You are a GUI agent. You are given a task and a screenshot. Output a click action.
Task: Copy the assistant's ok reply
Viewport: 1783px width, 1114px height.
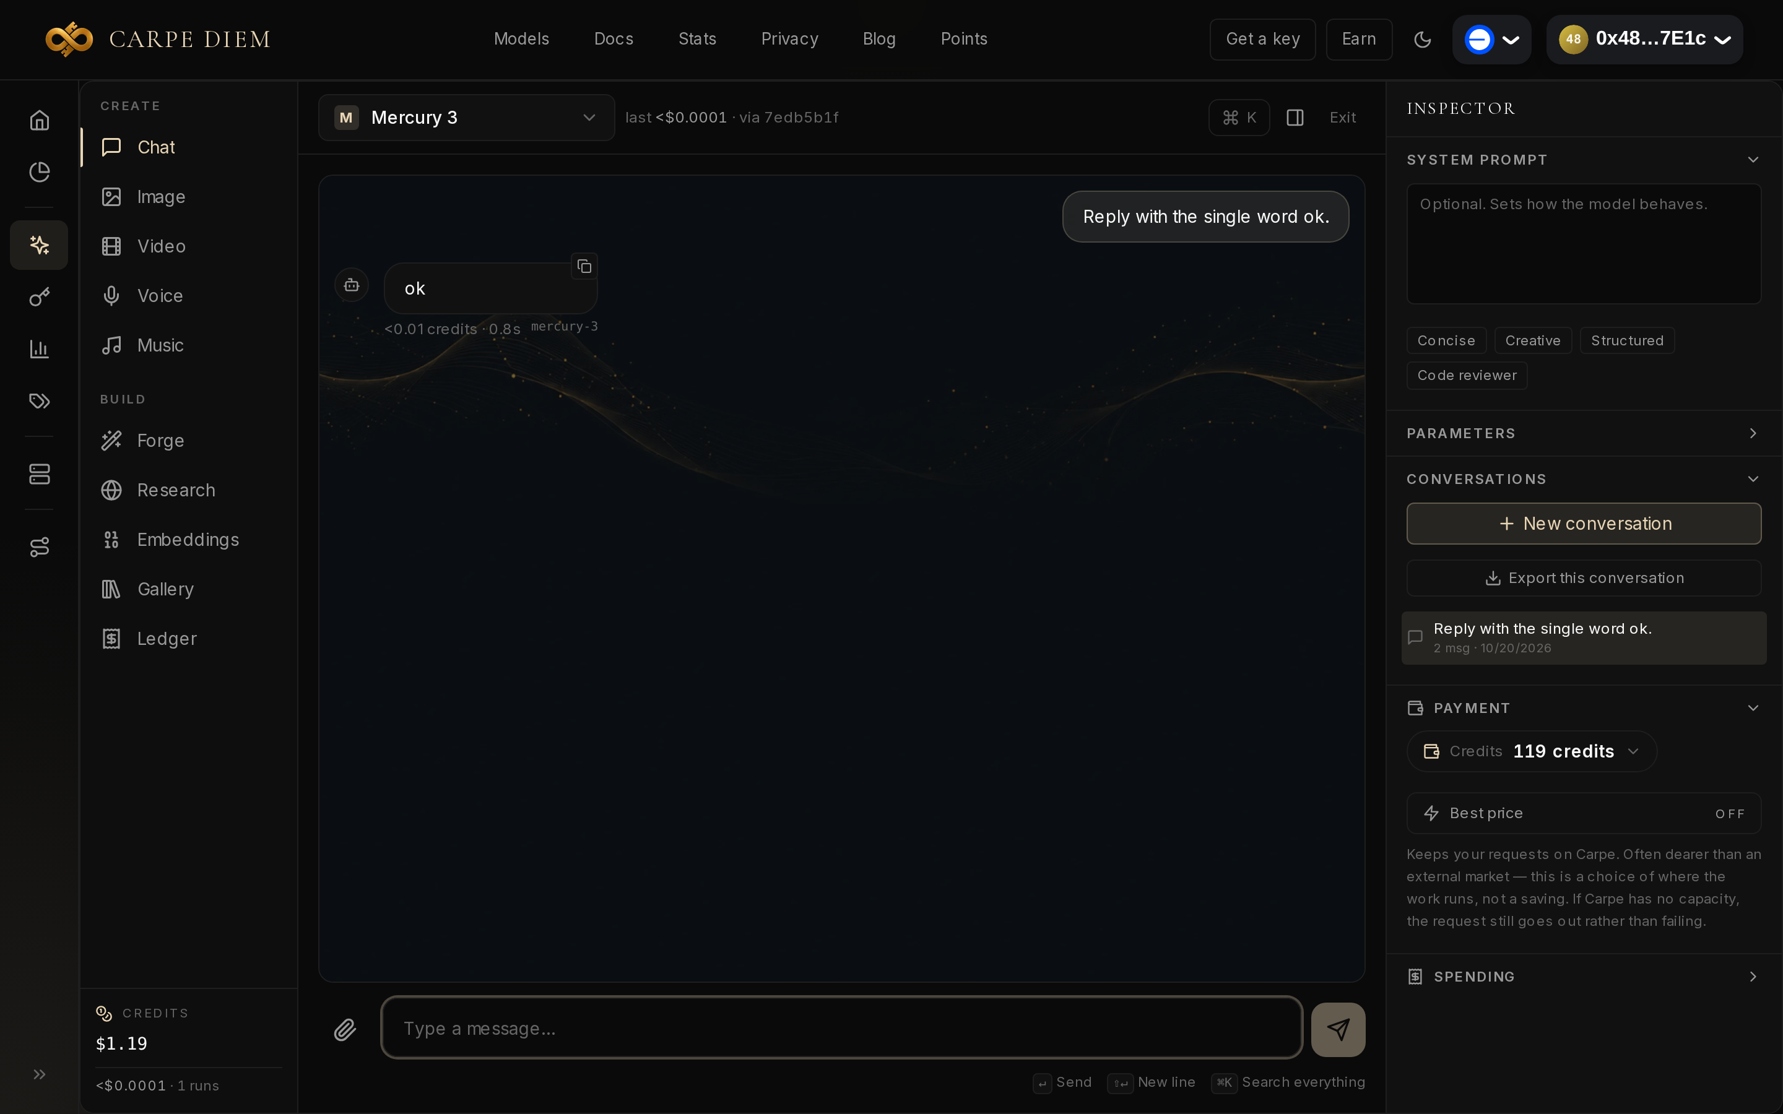(x=584, y=266)
